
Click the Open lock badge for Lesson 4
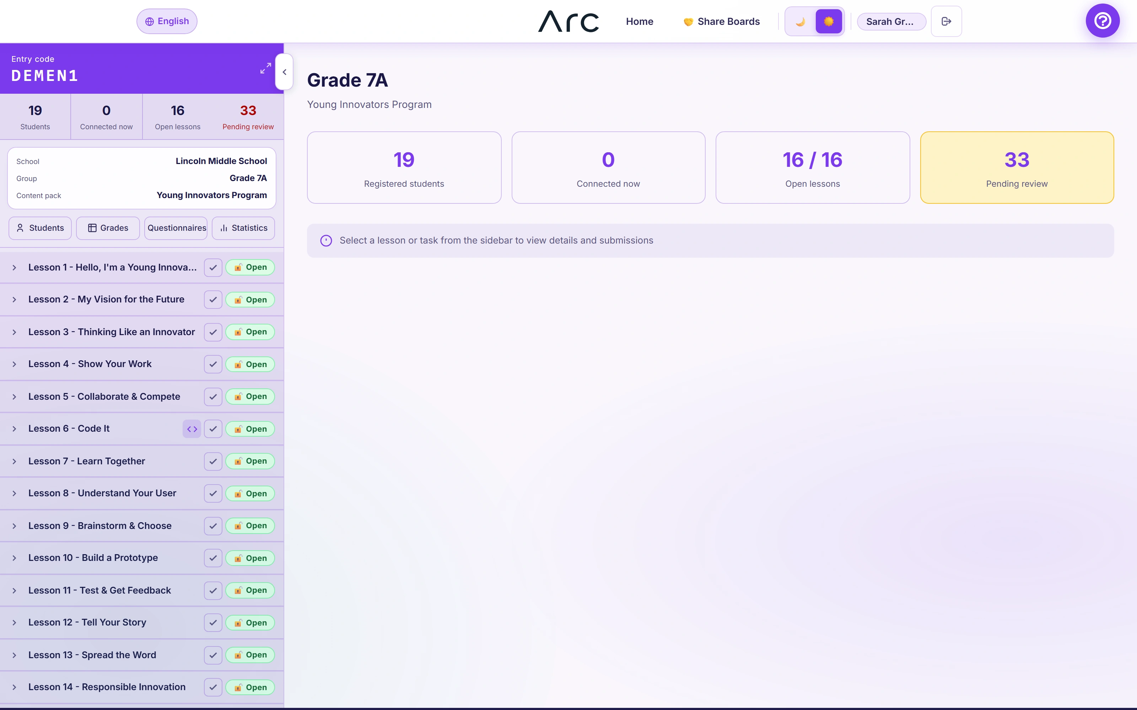tap(250, 364)
